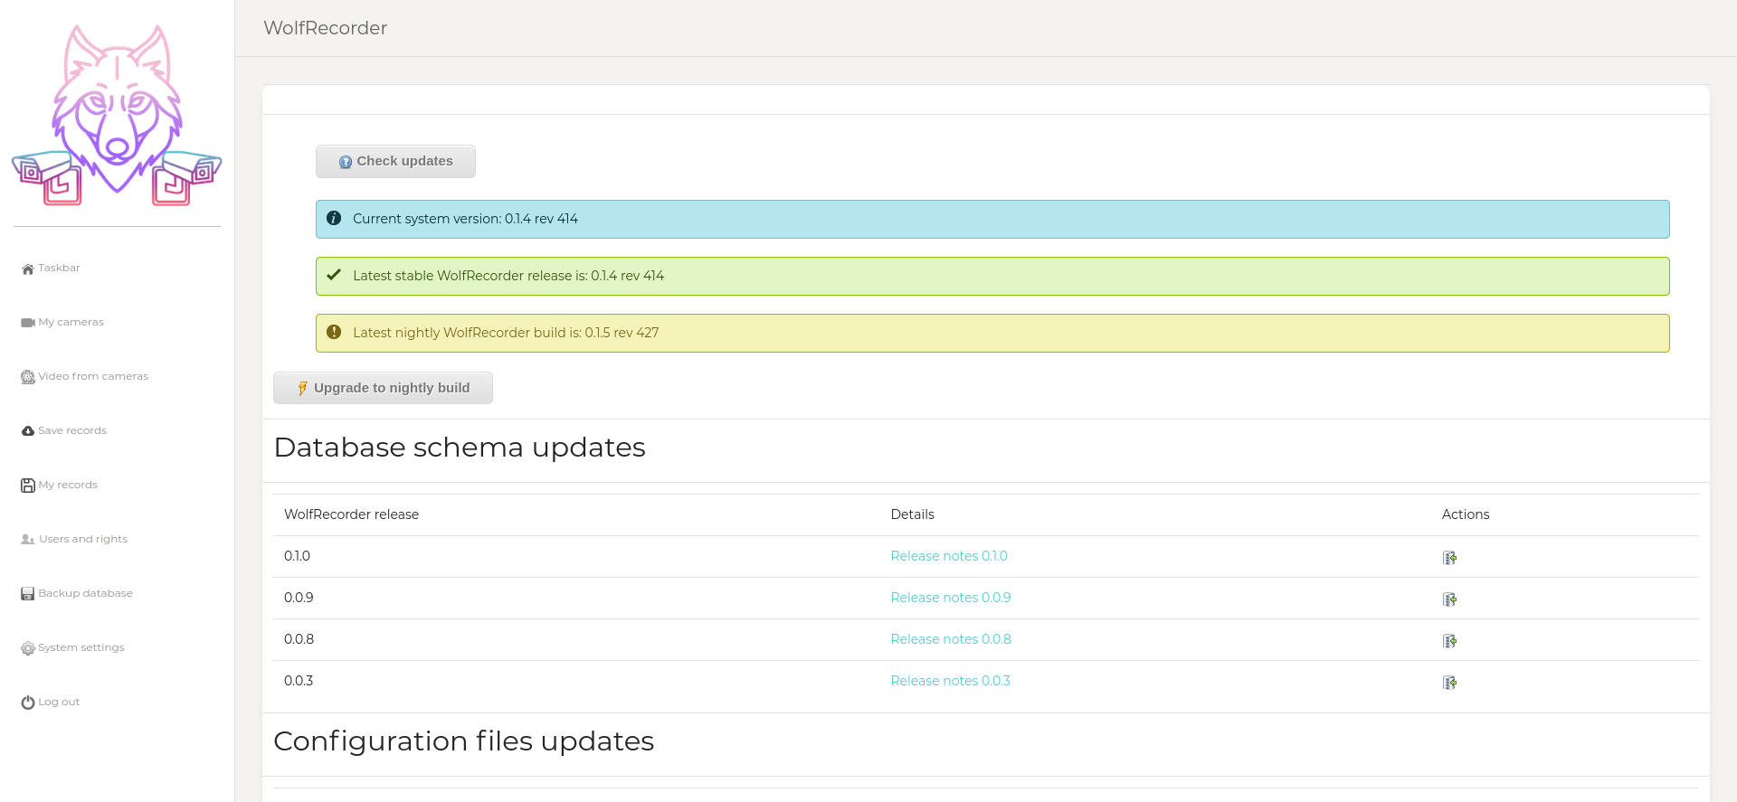The image size is (1737, 802).
Task: Click the My cameras camera icon
Action: 28,323
